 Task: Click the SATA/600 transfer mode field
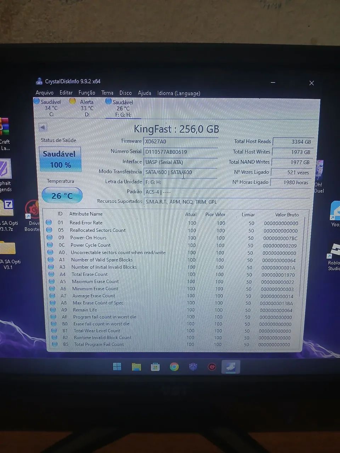coord(181,172)
